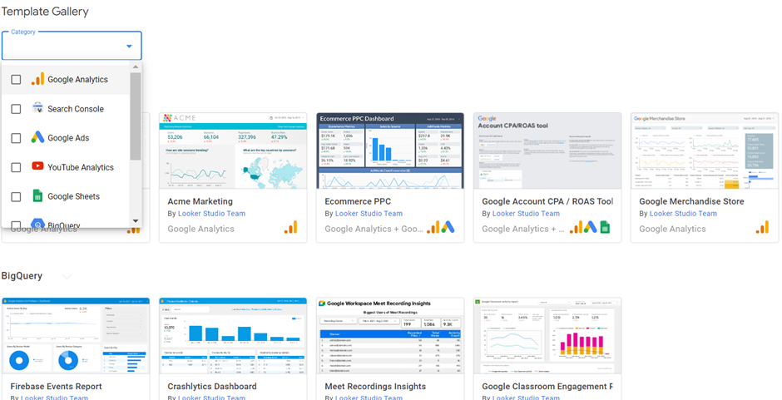Click Google Ads icon on Ecommerce PPC card

(x=448, y=228)
